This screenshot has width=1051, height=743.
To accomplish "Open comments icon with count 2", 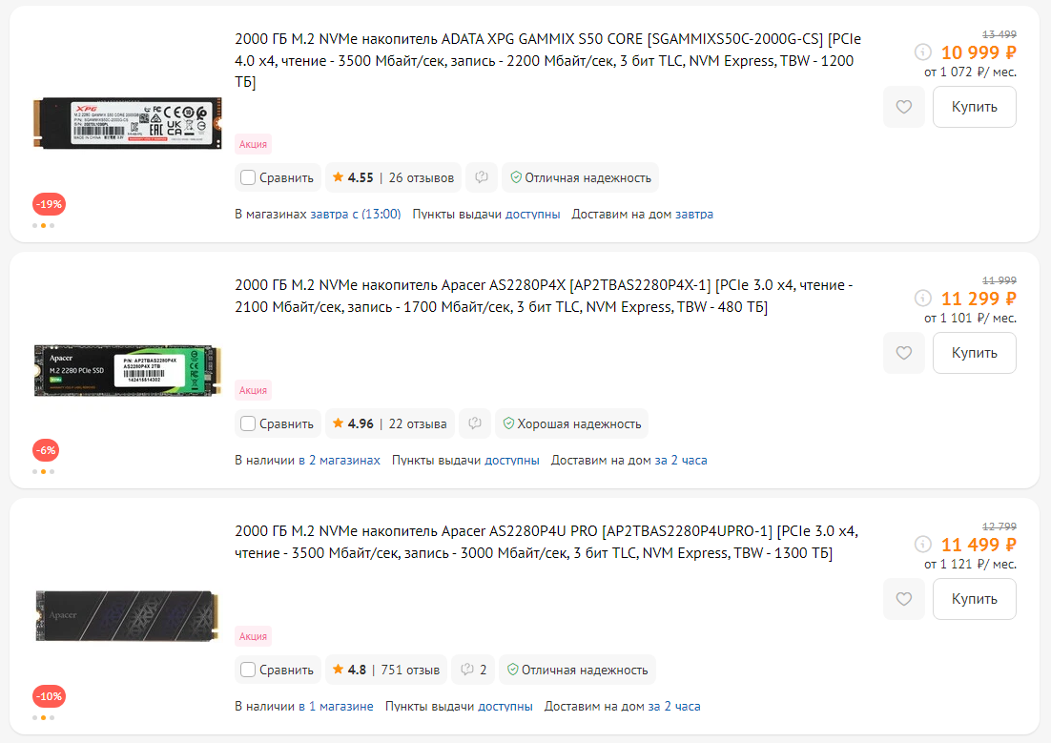I will 474,670.
